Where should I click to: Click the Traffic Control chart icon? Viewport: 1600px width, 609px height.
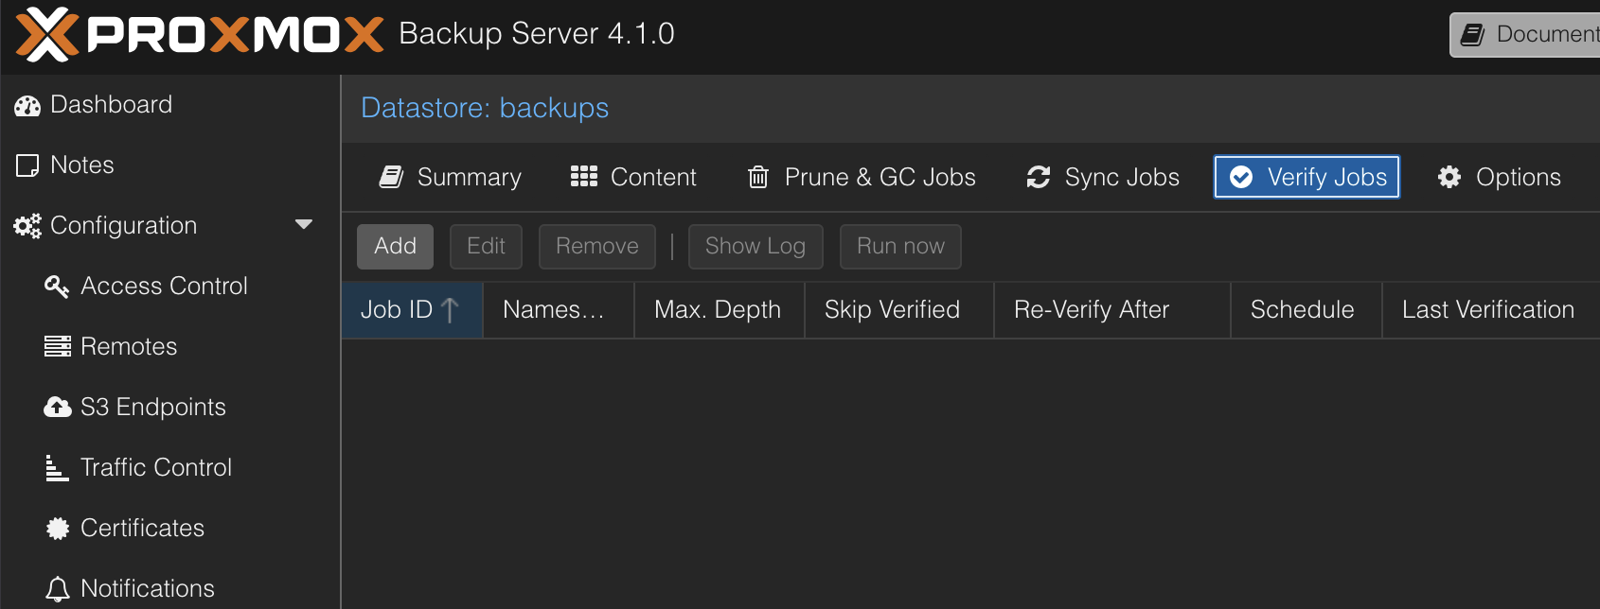57,468
